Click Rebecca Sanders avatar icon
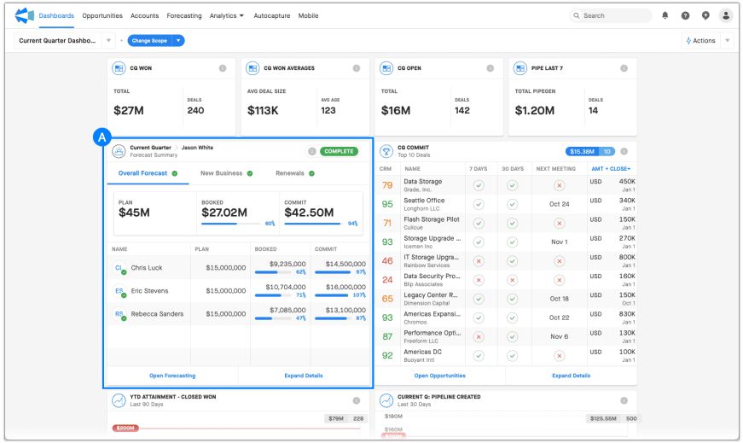Image resolution: width=743 pixels, height=443 pixels. pyautogui.click(x=119, y=314)
